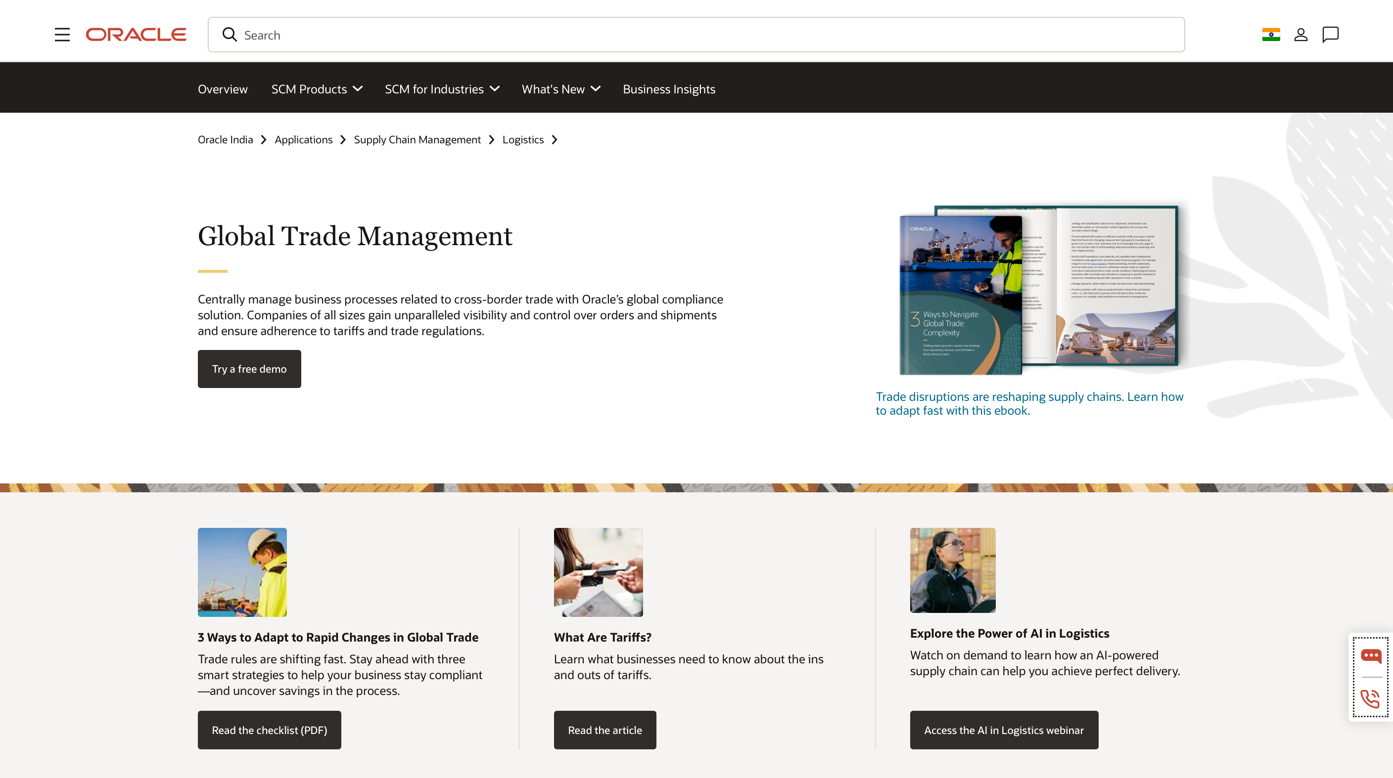The image size is (1393, 778).
Task: Click the Oracle logo
Action: pos(136,35)
